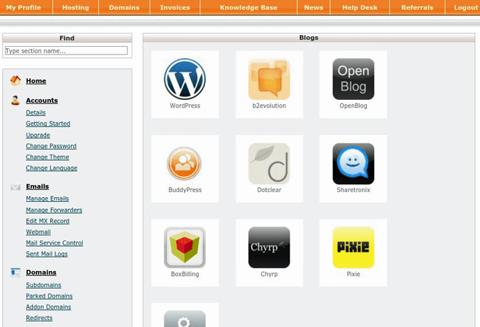Click the Pixie text label
This screenshot has height=327, width=480.
pos(353,274)
